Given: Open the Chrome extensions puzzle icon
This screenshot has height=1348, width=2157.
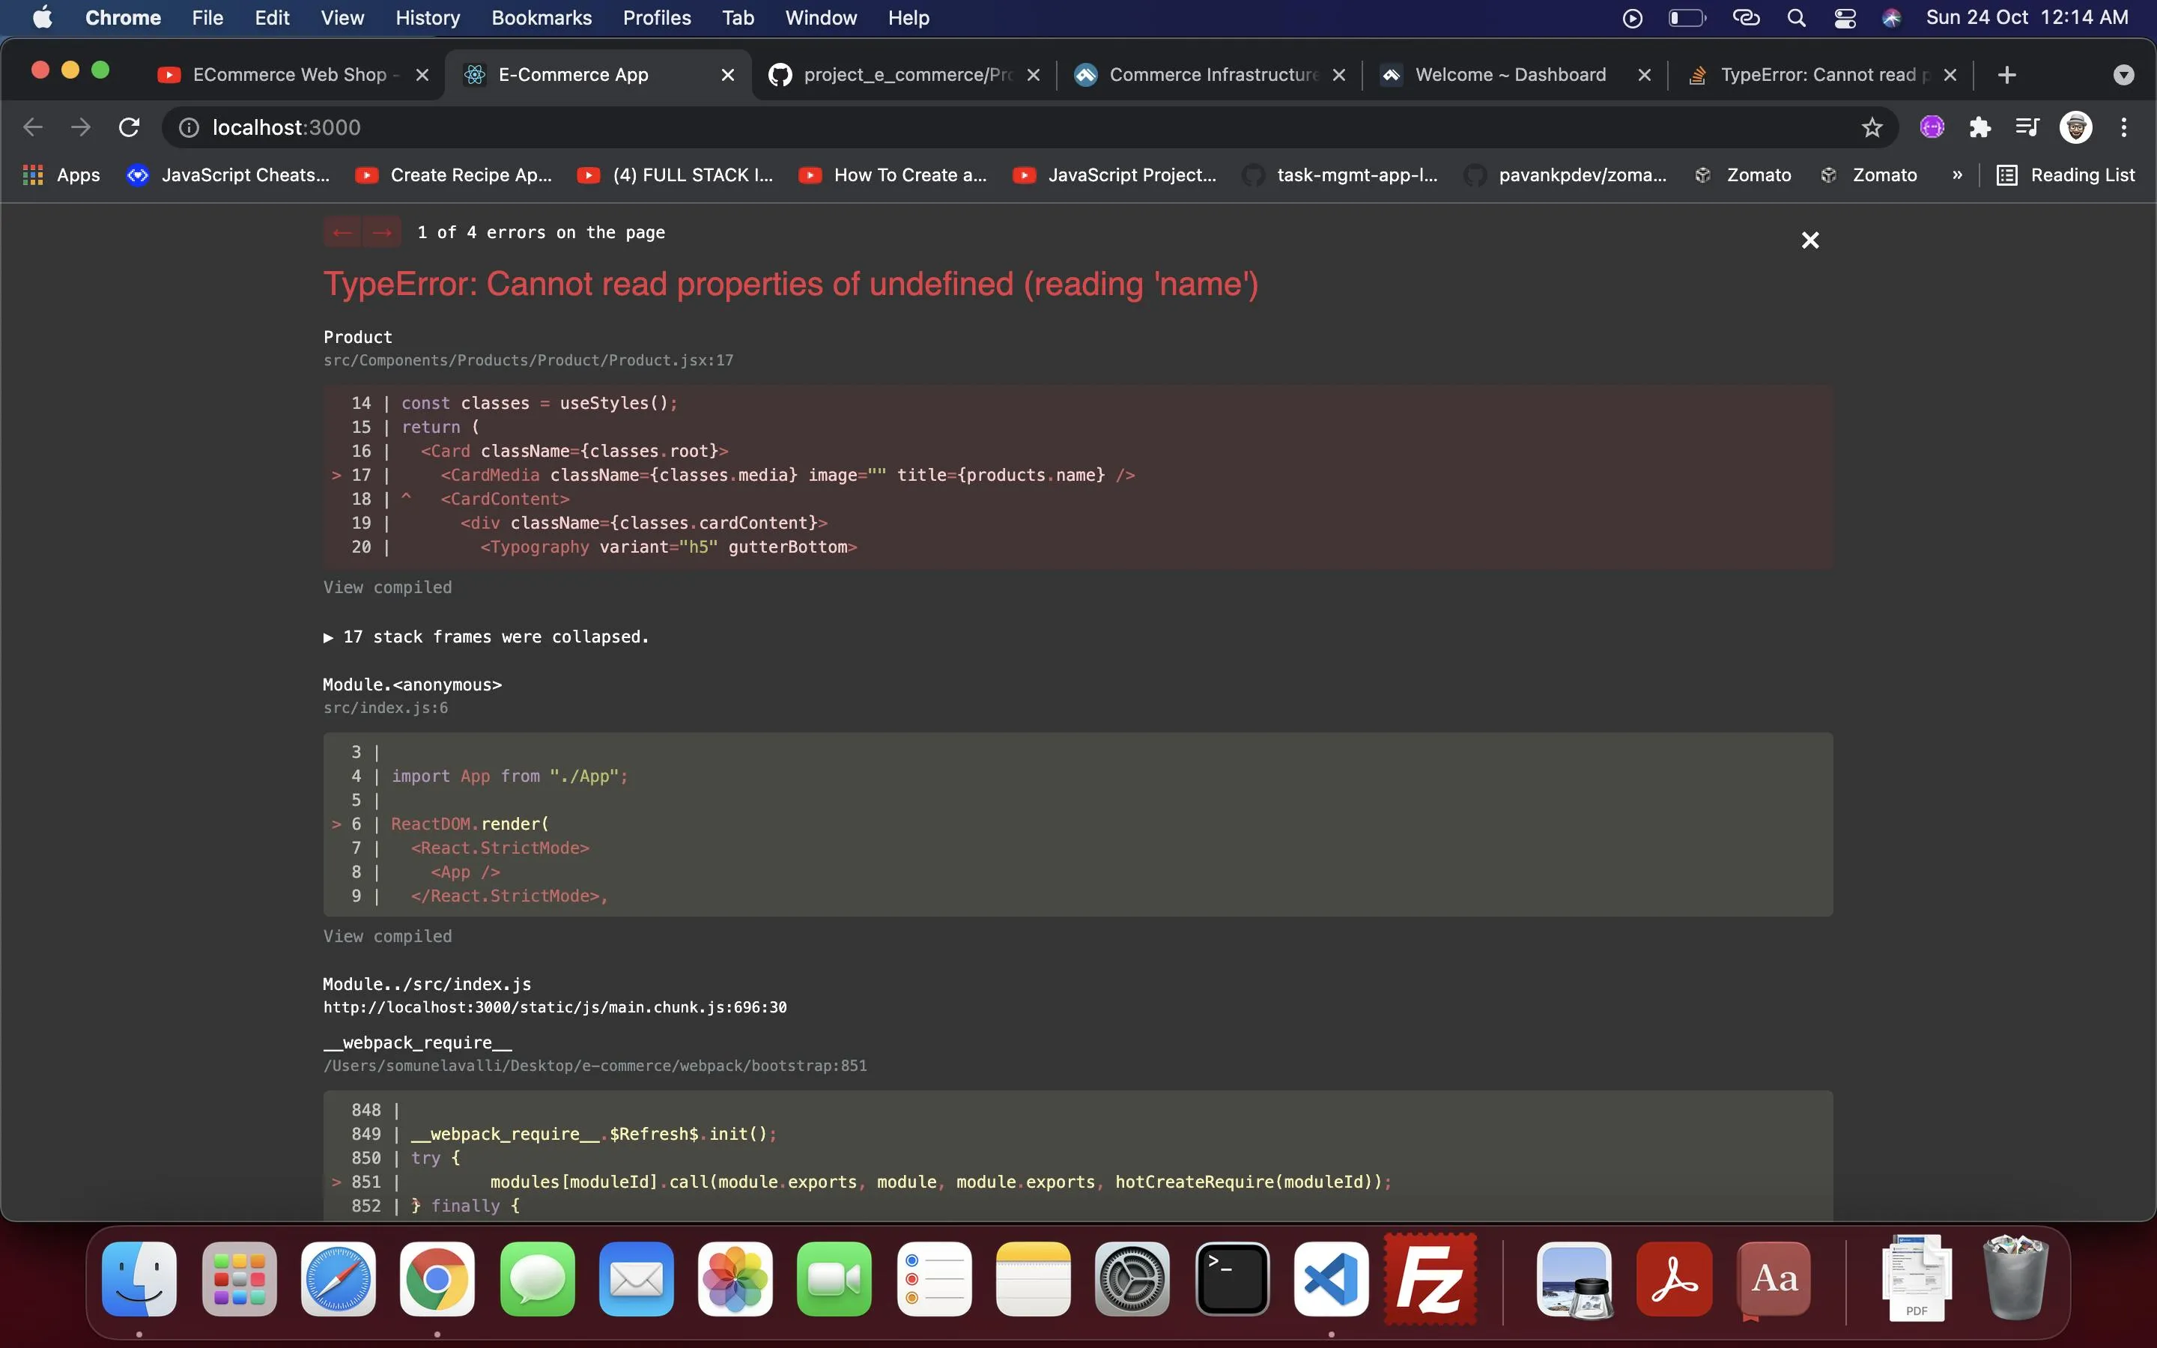Looking at the screenshot, I should point(1979,127).
